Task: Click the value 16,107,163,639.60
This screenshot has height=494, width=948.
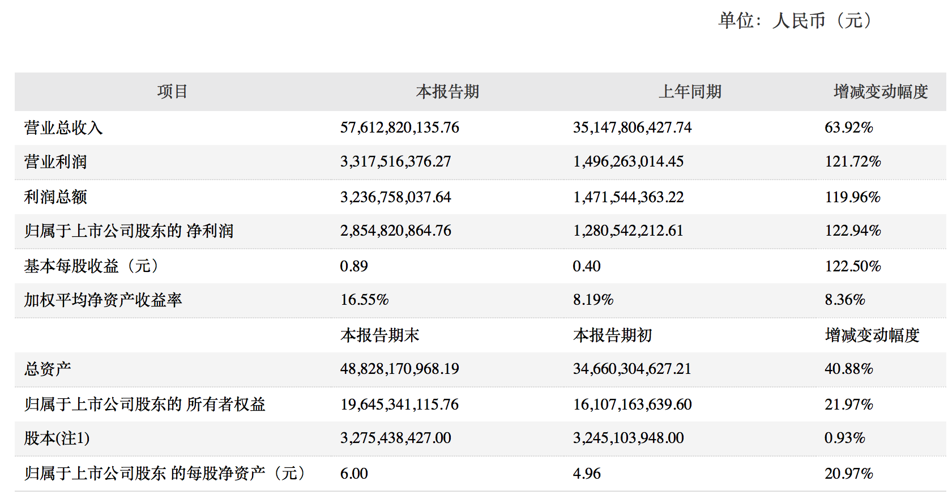Action: click(x=632, y=404)
